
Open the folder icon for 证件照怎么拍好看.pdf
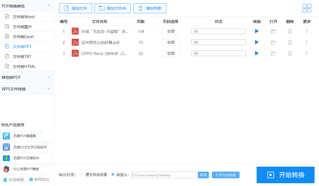[x=273, y=42]
